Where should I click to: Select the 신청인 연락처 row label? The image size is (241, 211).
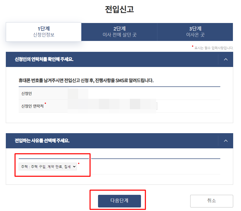32,106
